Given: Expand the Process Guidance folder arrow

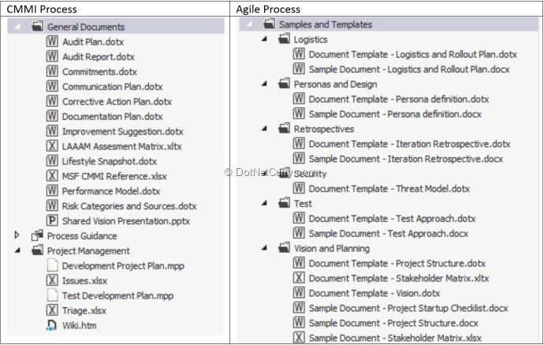Looking at the screenshot, I should (17, 235).
